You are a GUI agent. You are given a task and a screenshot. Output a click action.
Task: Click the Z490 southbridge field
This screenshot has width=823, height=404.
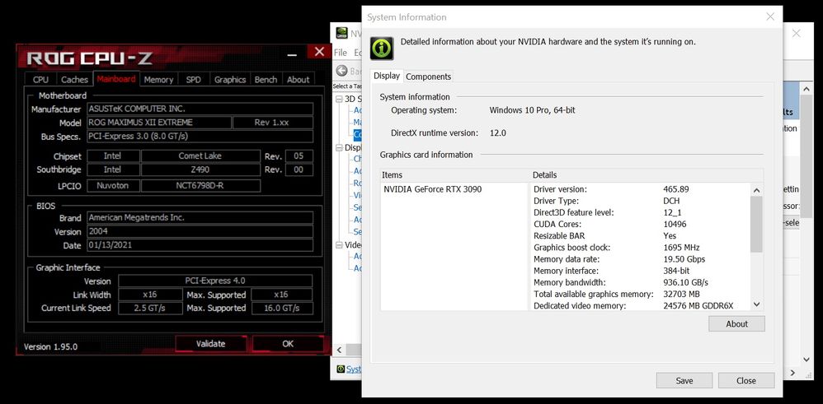(200, 169)
